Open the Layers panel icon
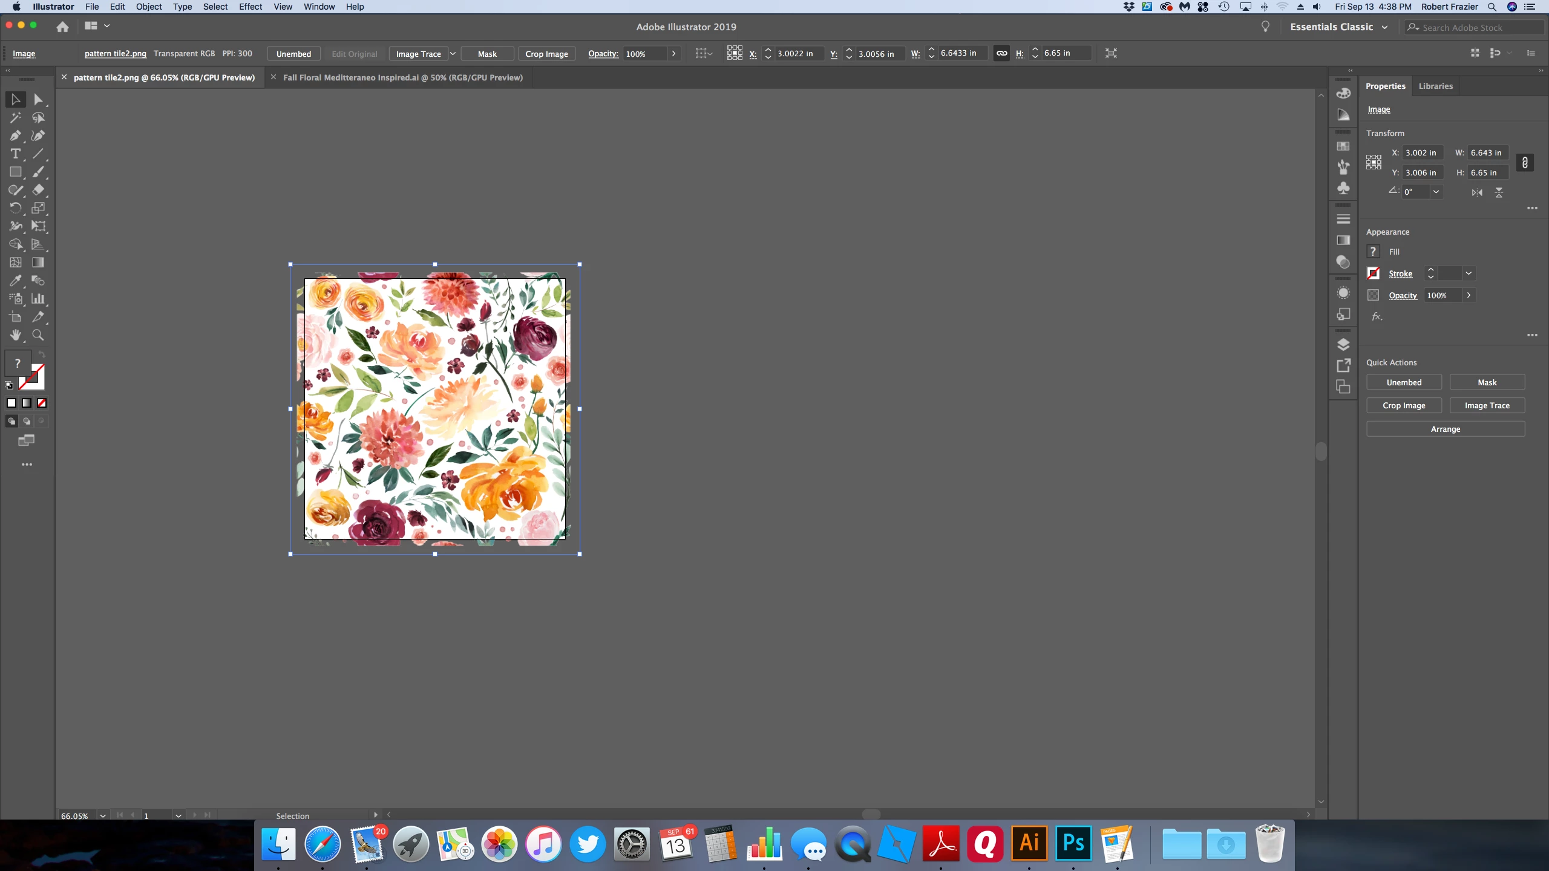1549x871 pixels. [1343, 345]
